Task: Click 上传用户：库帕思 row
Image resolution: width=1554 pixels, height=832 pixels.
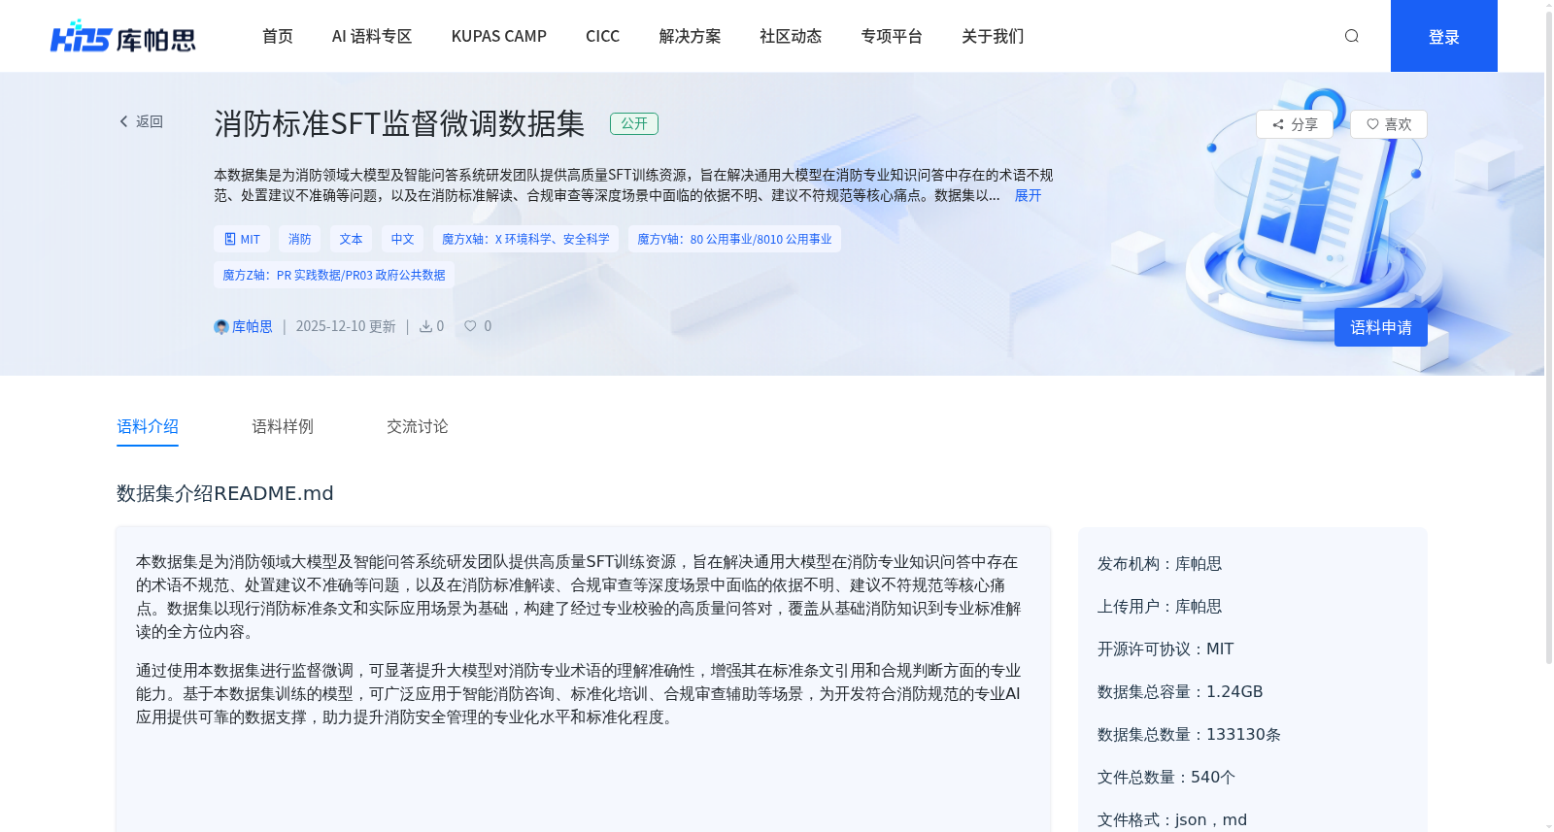Action: [x=1160, y=607]
